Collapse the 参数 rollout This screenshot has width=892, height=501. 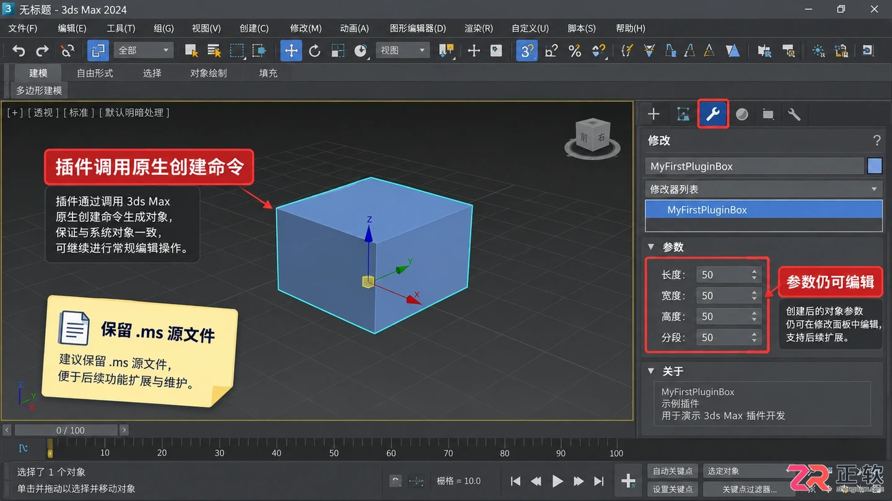pos(650,247)
